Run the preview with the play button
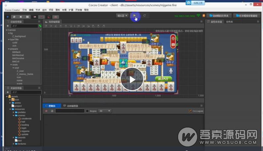Viewport: 263px width, 151px height. (134, 16)
